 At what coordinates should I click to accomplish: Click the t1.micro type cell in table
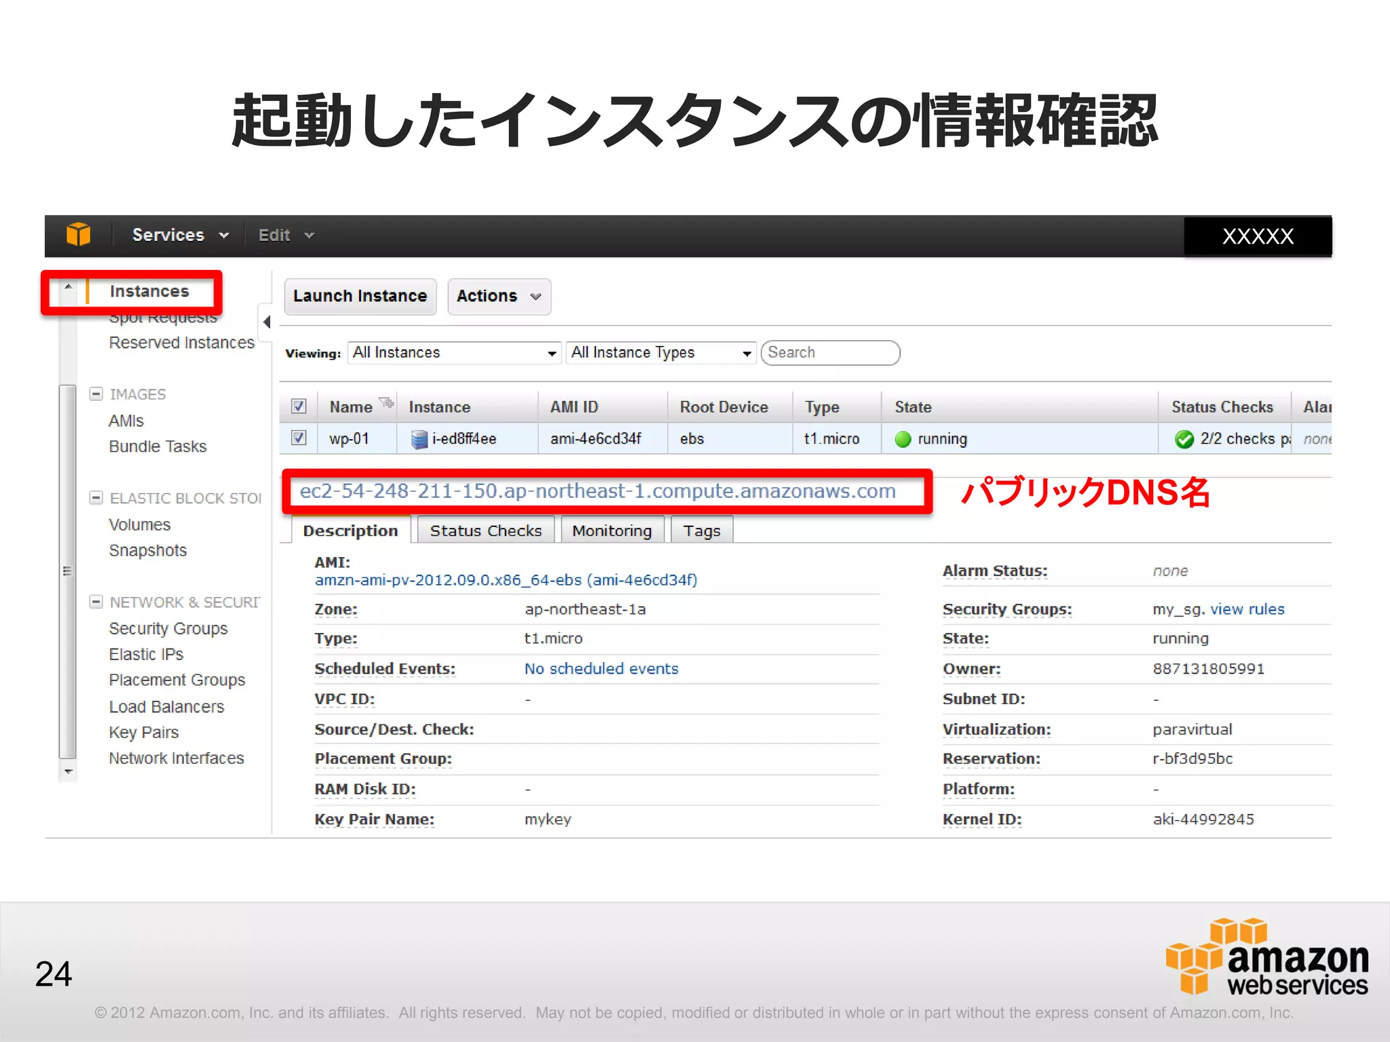[x=831, y=439]
